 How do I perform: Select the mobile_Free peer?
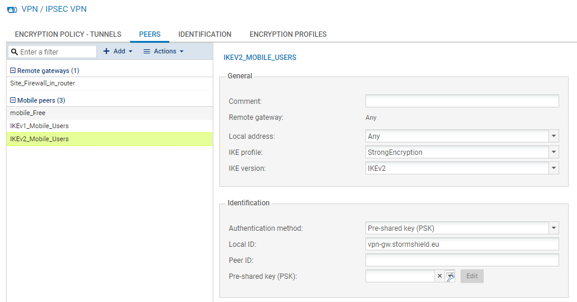pyautogui.click(x=28, y=113)
